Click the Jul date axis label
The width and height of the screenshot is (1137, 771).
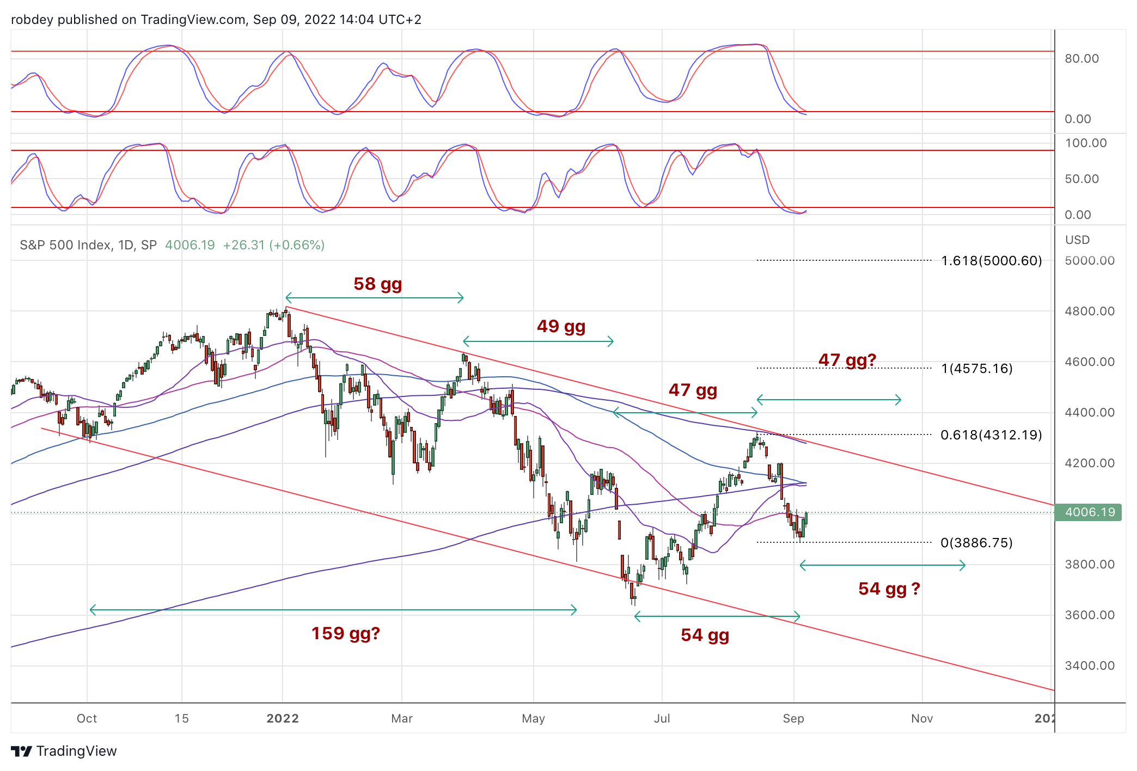[662, 719]
